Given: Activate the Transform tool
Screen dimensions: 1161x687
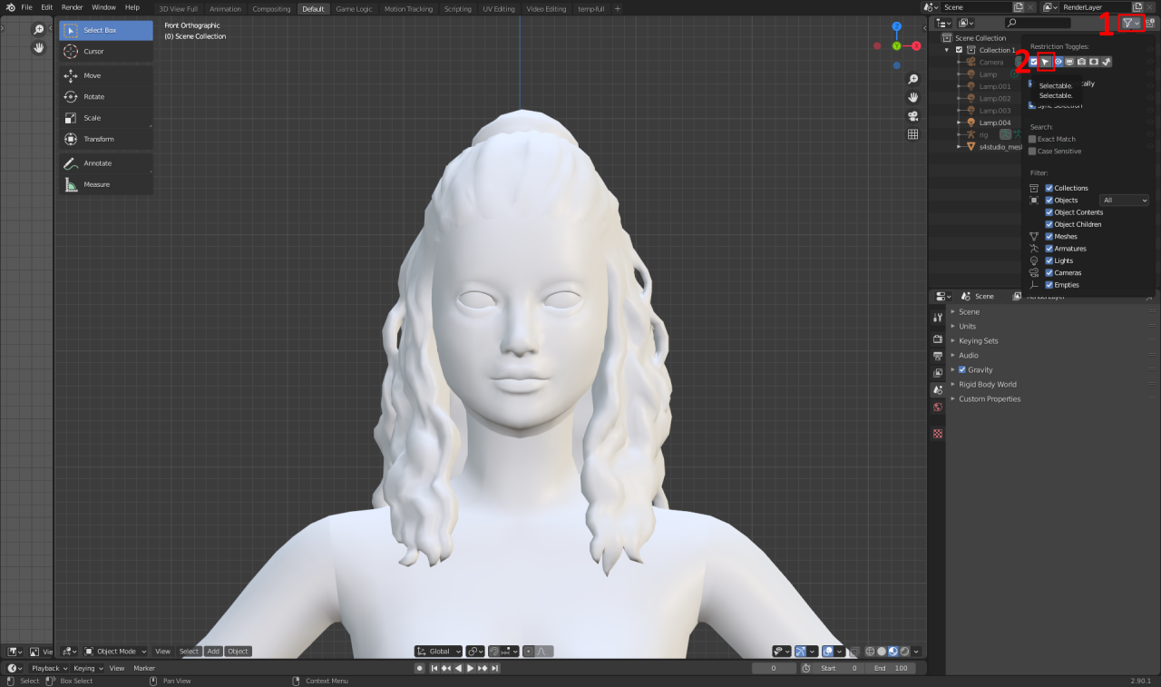Looking at the screenshot, I should coord(106,139).
